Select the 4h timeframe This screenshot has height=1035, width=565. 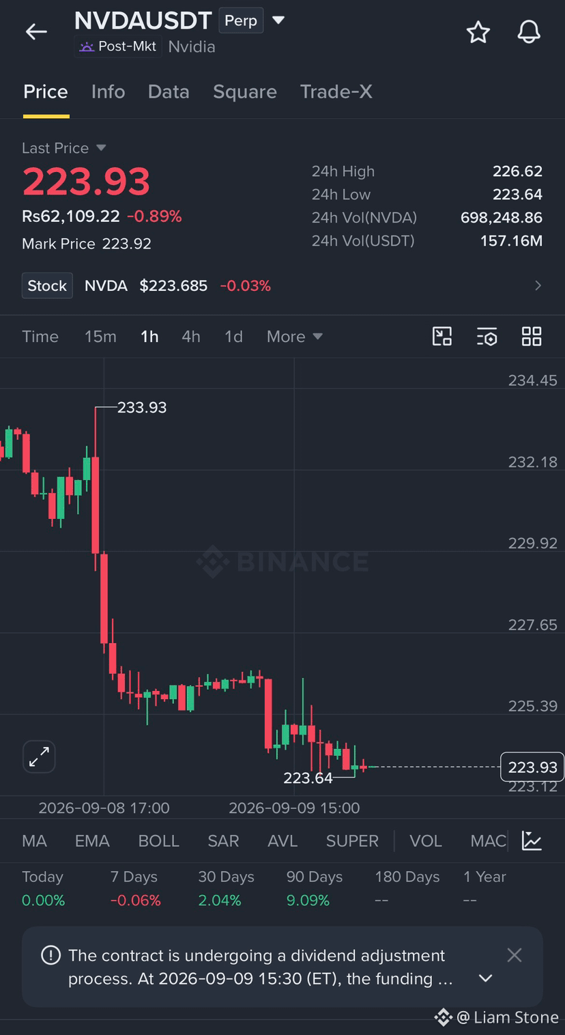click(x=191, y=337)
